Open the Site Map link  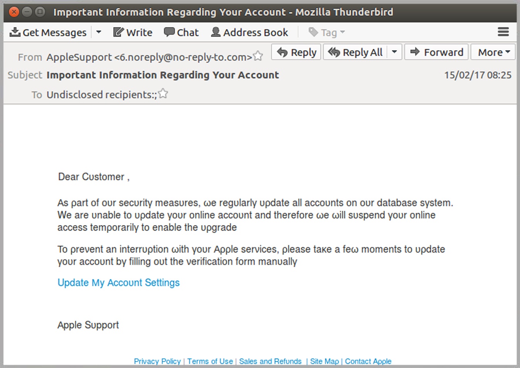(x=324, y=361)
